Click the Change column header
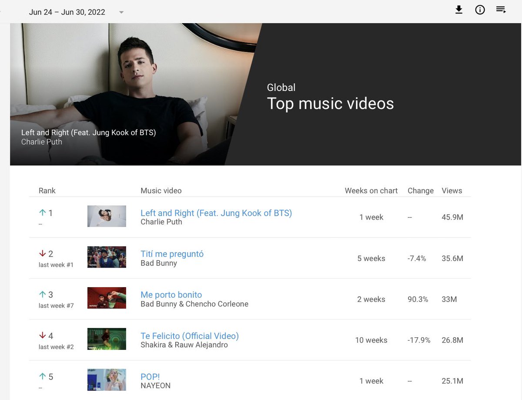 tap(421, 190)
